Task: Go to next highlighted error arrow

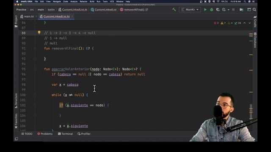Action: [249, 23]
